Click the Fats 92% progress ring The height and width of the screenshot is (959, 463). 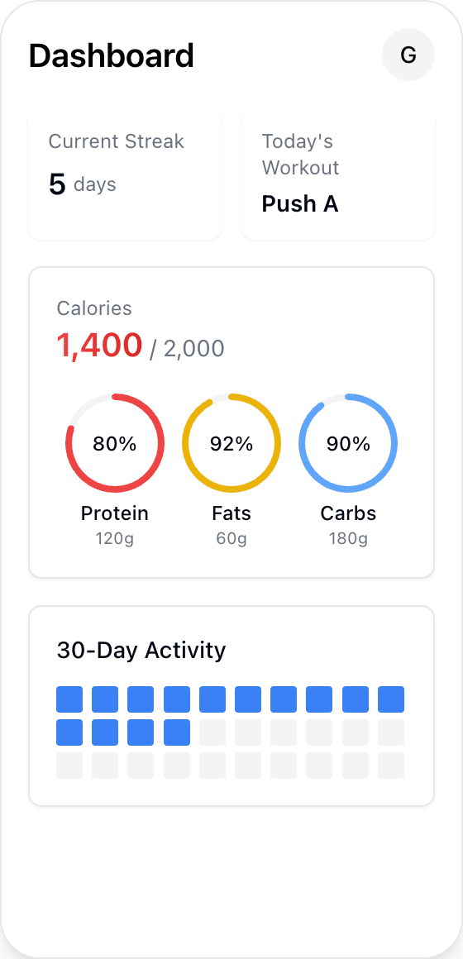click(231, 443)
